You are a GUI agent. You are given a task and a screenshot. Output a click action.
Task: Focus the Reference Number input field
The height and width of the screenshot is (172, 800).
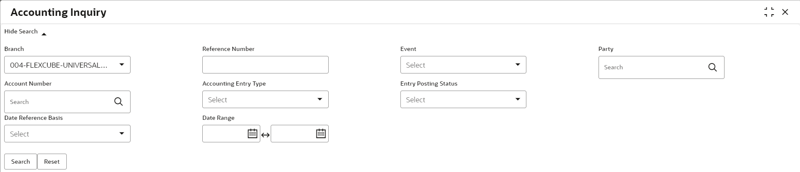[265, 65]
